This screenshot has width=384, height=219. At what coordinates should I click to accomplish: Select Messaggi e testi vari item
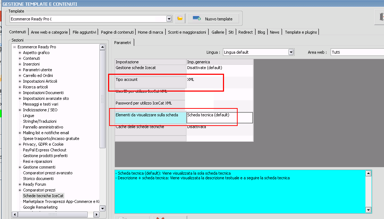(x=40, y=104)
